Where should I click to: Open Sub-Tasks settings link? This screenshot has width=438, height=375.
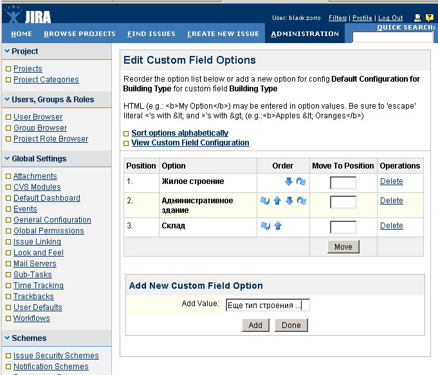click(x=33, y=275)
